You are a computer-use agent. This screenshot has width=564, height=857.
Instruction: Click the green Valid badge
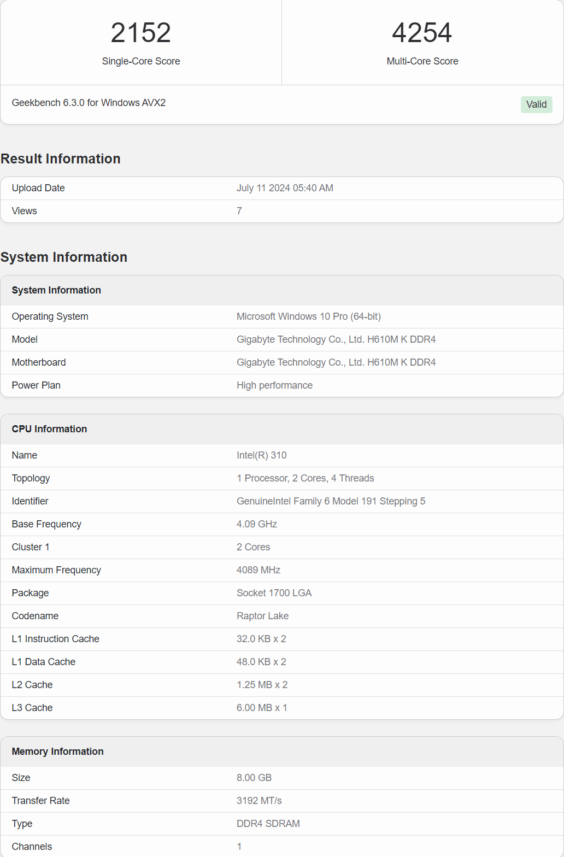[x=536, y=104]
